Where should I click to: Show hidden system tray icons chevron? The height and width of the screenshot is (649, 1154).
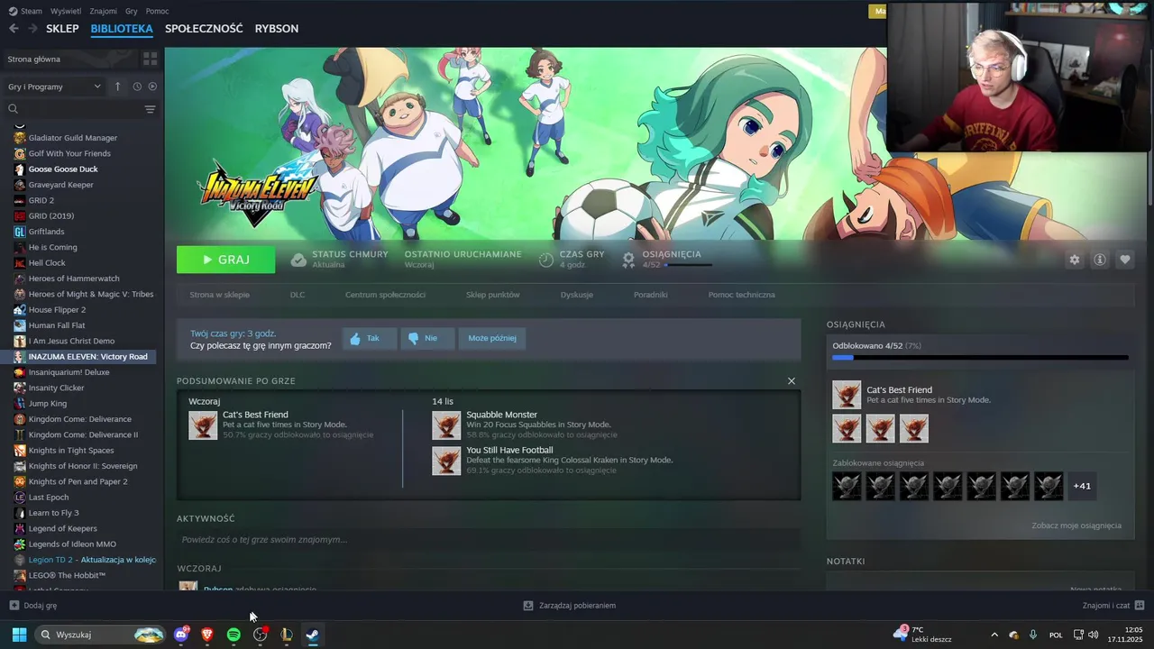tap(994, 635)
